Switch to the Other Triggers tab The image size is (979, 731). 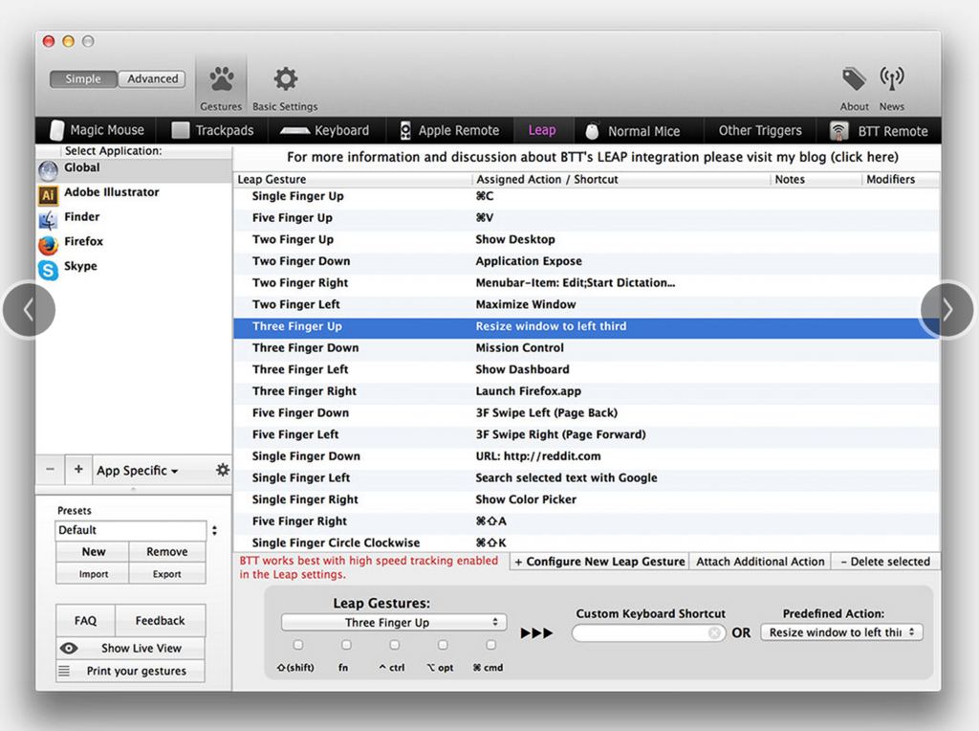coord(760,130)
